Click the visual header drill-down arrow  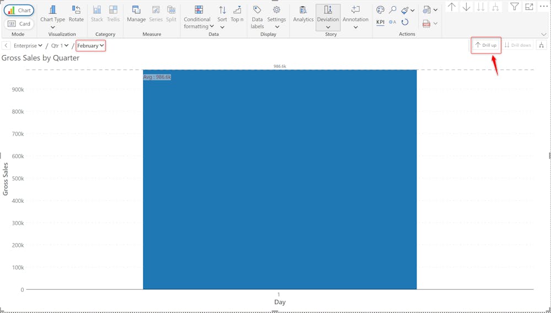tap(466, 7)
